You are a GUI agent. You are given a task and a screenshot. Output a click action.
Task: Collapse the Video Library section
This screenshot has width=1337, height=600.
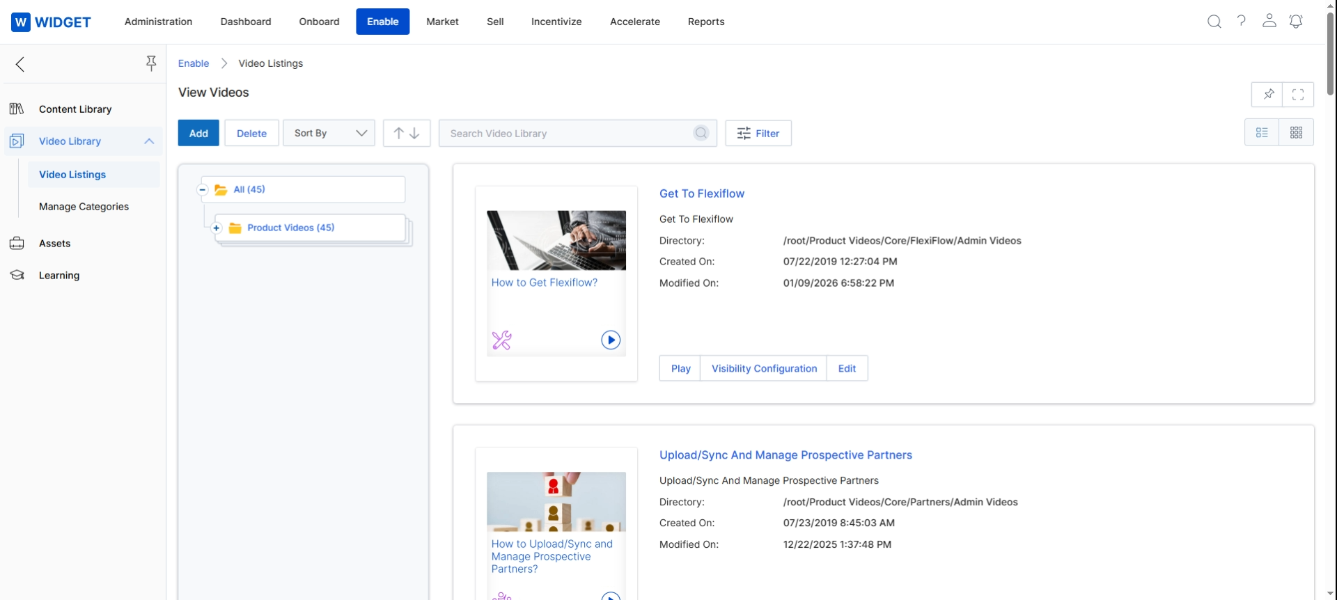point(149,141)
